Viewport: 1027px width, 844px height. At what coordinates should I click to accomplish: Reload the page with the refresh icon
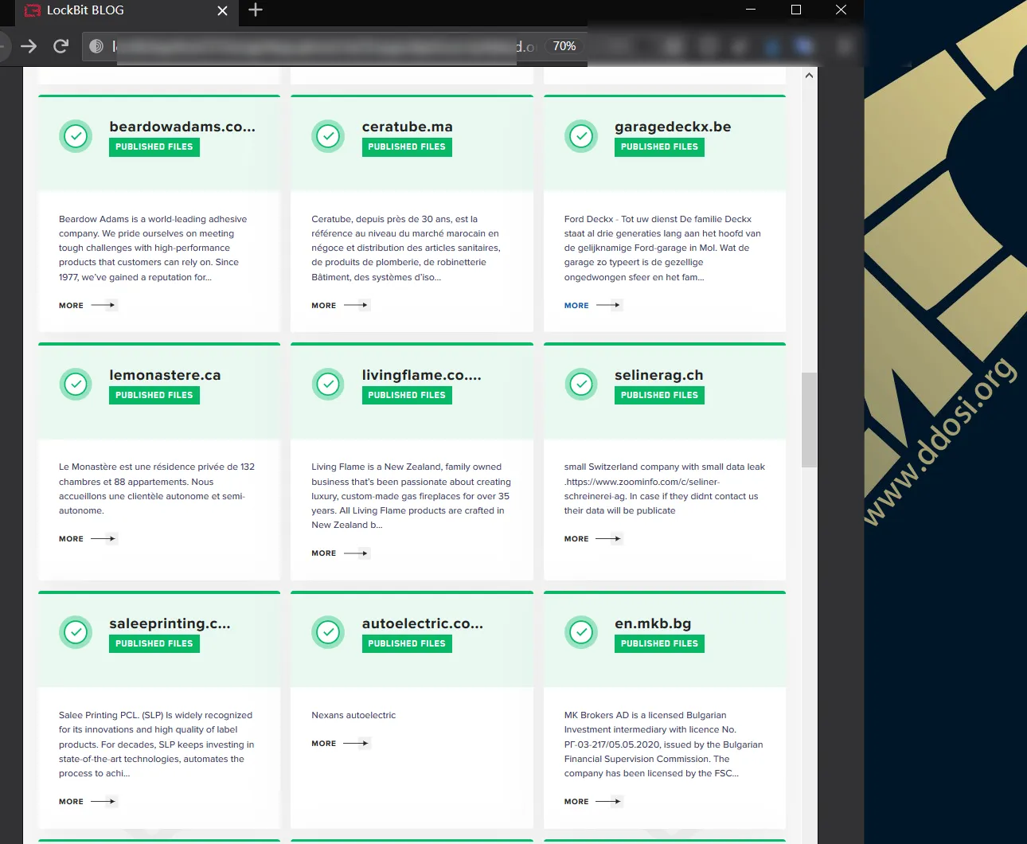click(61, 46)
